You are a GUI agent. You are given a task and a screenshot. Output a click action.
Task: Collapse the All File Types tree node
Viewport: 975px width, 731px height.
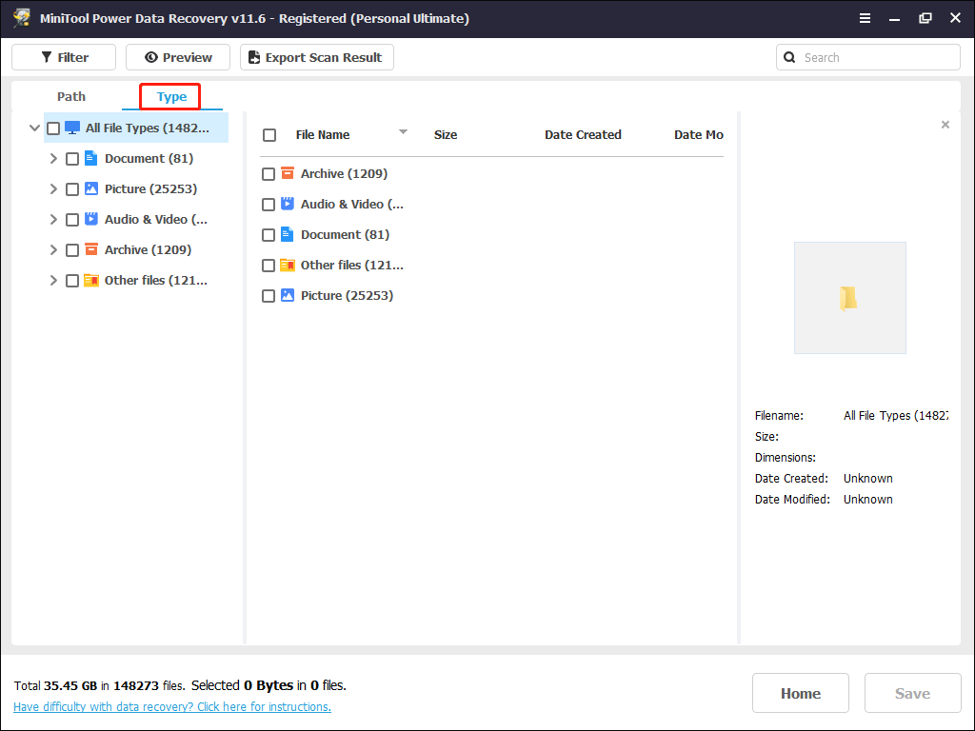(x=35, y=128)
